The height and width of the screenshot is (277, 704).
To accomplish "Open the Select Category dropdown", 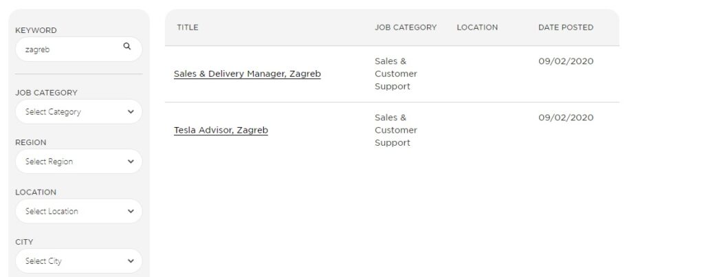I will tap(78, 112).
